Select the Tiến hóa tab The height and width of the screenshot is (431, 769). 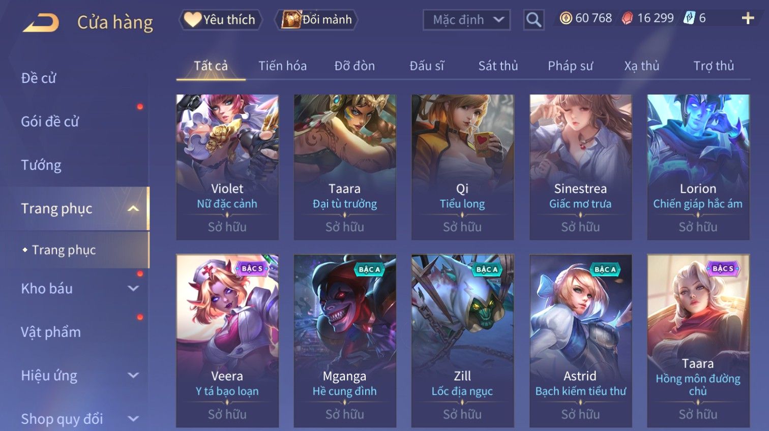[x=282, y=66]
